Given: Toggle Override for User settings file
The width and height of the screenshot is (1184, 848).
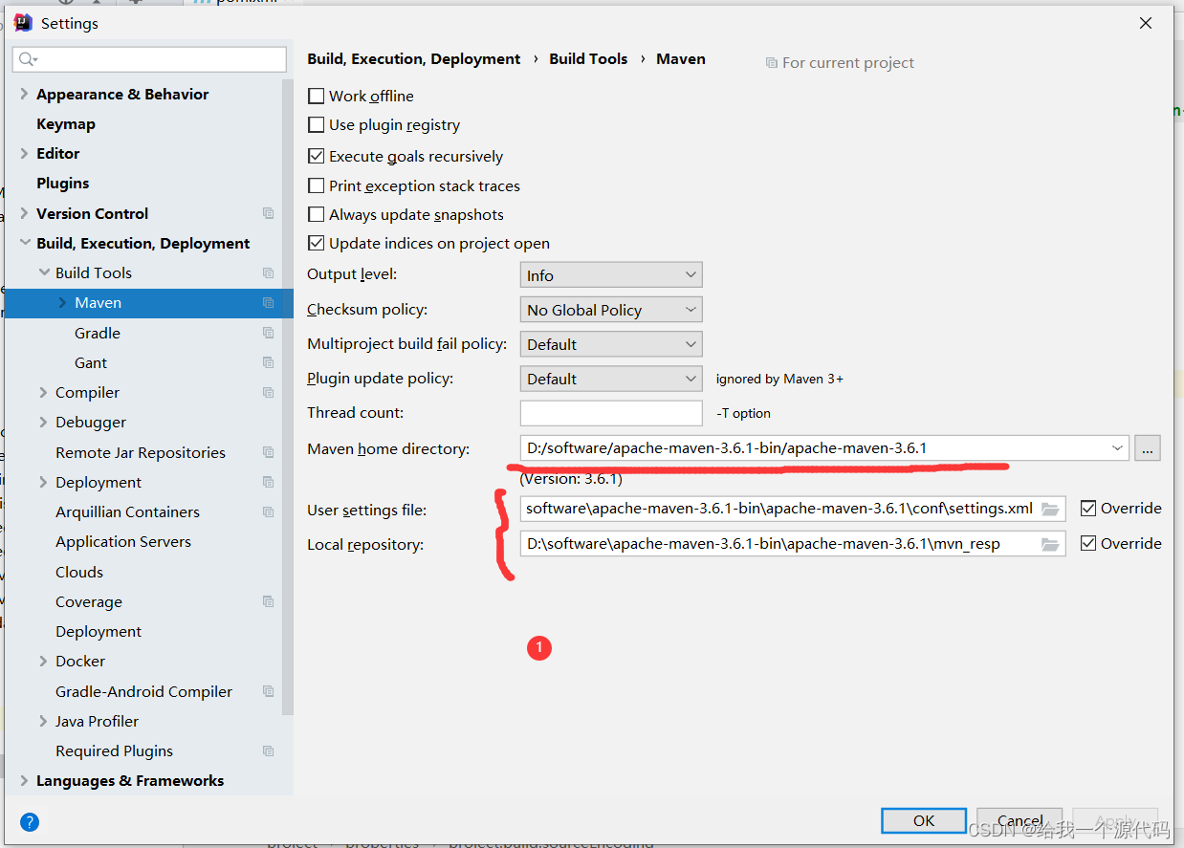Looking at the screenshot, I should pyautogui.click(x=1088, y=508).
